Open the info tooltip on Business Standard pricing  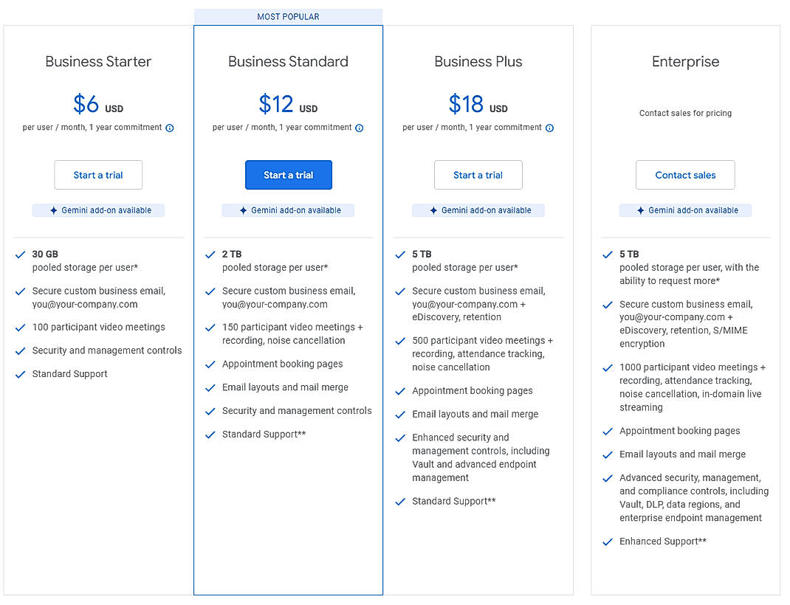tap(360, 128)
